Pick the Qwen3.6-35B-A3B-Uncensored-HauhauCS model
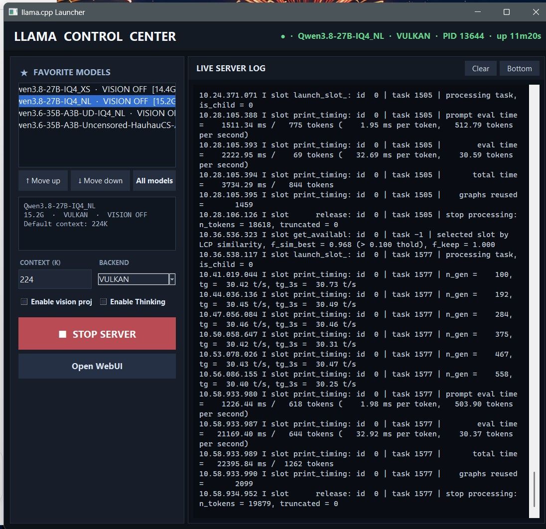The width and height of the screenshot is (546, 529). click(x=97, y=125)
